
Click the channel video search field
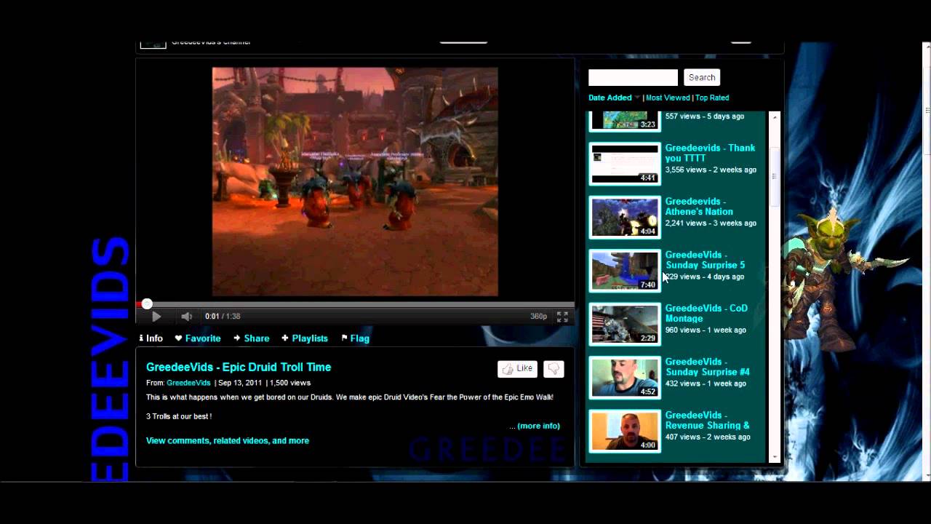(x=633, y=77)
